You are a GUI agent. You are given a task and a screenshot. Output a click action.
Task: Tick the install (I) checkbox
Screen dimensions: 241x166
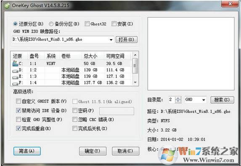pyautogui.click(x=114, y=24)
